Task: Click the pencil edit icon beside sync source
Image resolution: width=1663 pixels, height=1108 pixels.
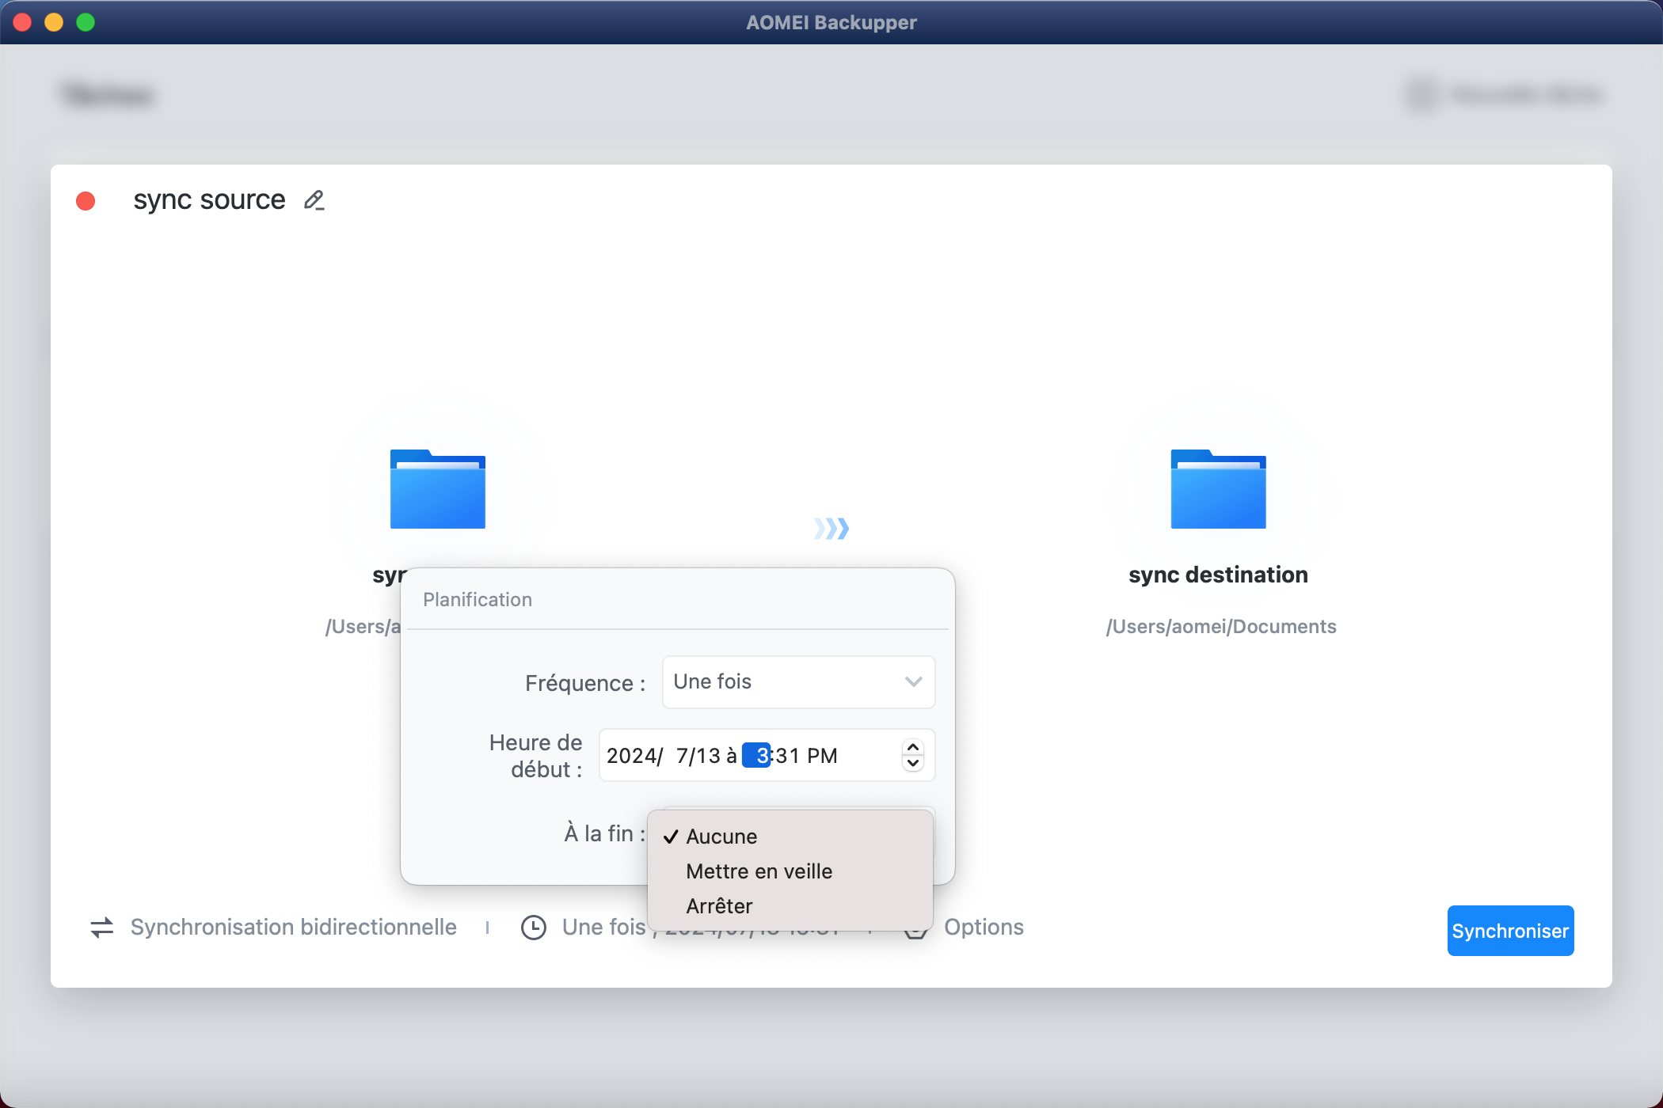Action: pos(314,200)
